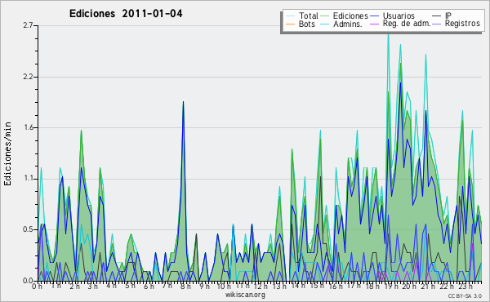This screenshot has width=490, height=302.
Task: Click the Bots legend orange line
Action: pos(291,24)
